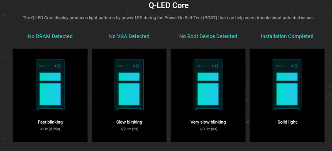Image resolution: width=332 pixels, height=151 pixels.
Task: Click power button circle on Very slow blinking case
Action: click(x=217, y=66)
